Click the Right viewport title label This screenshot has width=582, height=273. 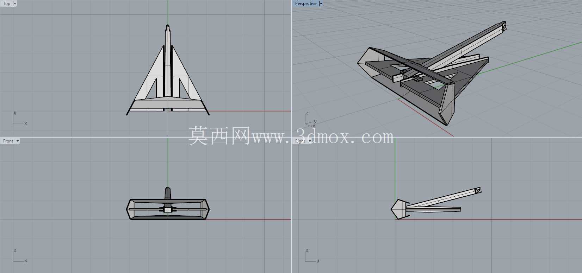coord(300,141)
